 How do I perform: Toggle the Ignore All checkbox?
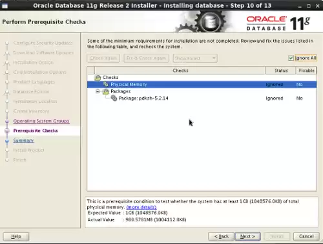[291, 58]
